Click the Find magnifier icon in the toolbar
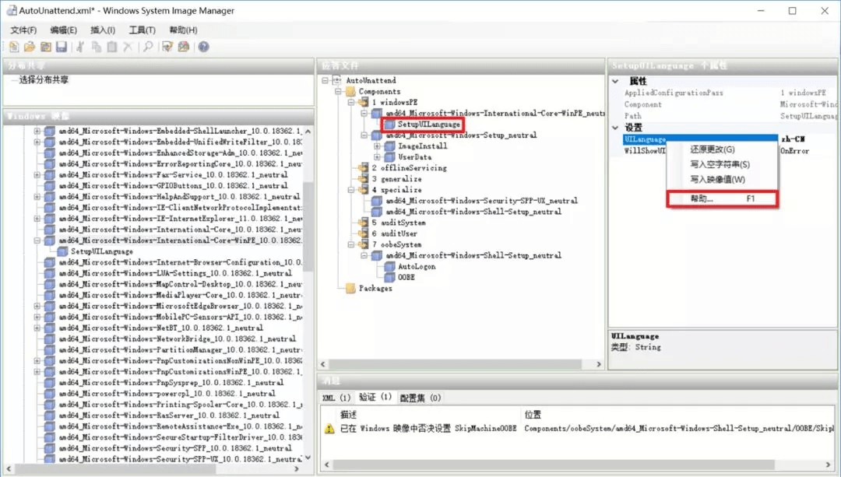 (147, 47)
